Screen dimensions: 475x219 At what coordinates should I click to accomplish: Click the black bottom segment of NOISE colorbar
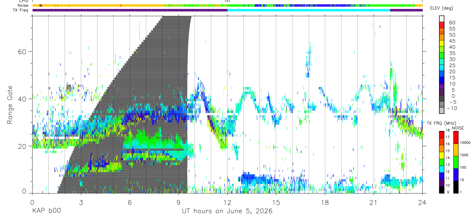click(x=456, y=186)
